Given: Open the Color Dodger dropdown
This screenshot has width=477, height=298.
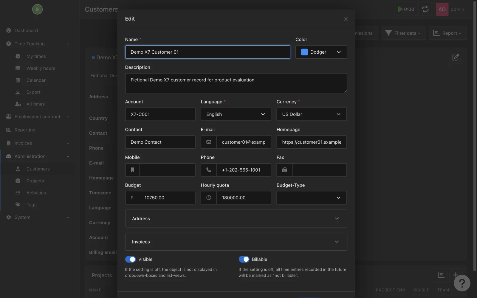Looking at the screenshot, I should [x=321, y=52].
